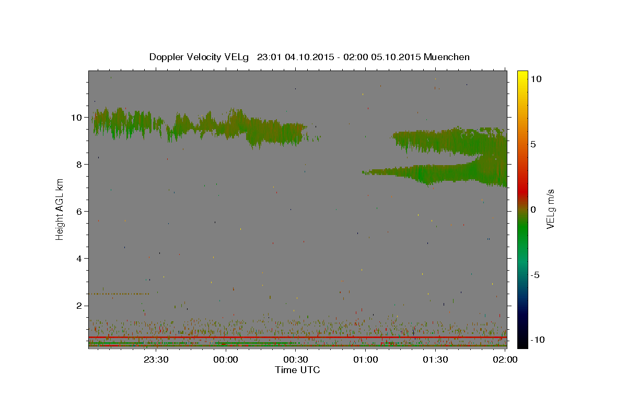Click the 01:30 time tick label
Screen dimensions: 627x418
click(435, 359)
